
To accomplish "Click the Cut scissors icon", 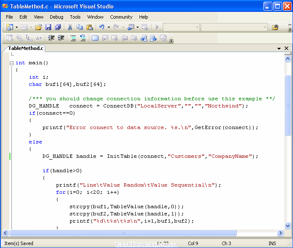I will (70, 27).
